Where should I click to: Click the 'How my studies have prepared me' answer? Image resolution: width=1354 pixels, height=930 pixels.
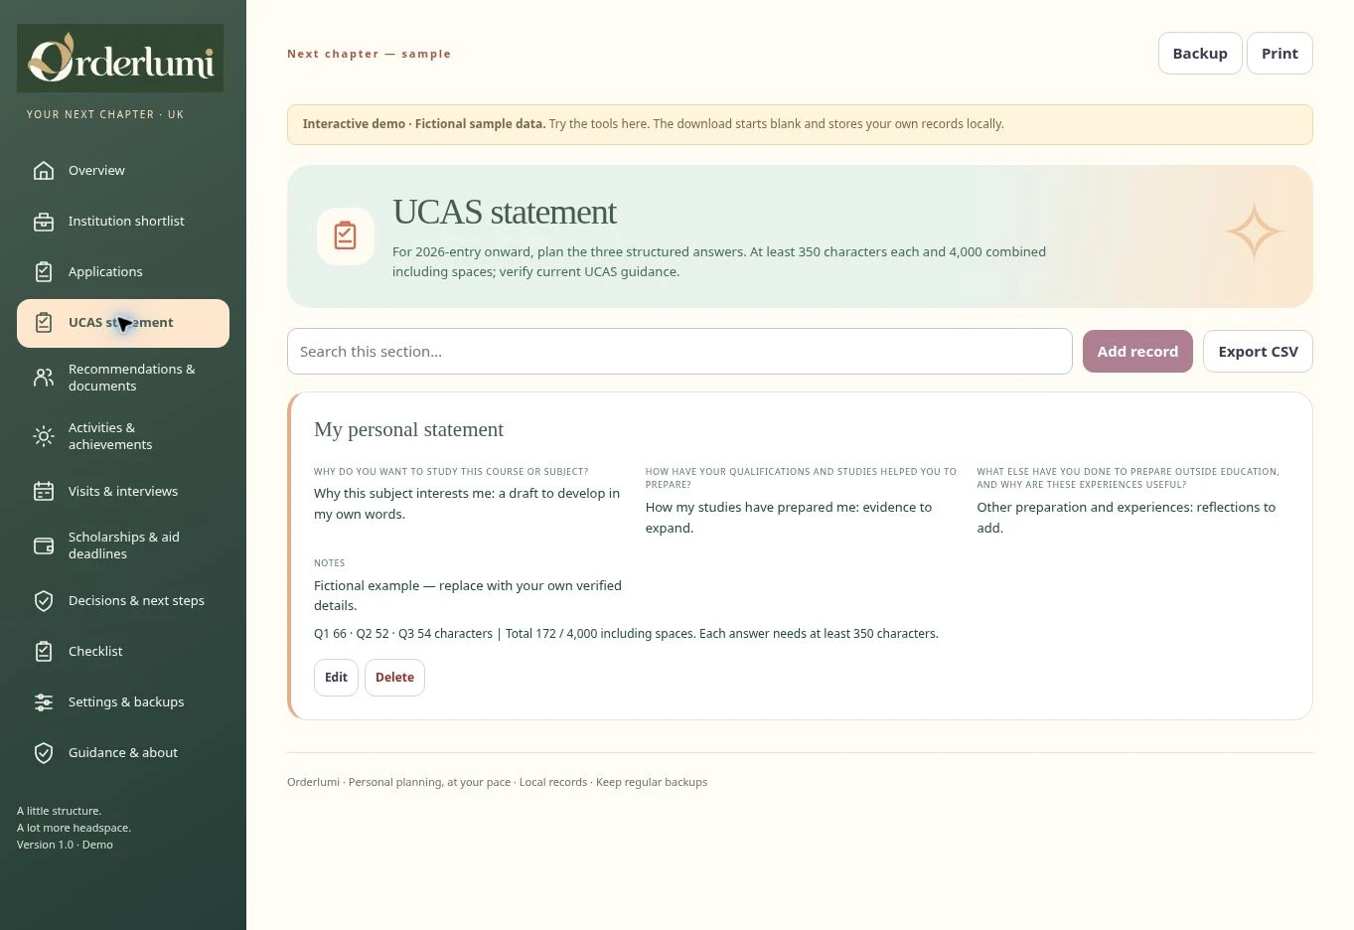click(x=789, y=518)
